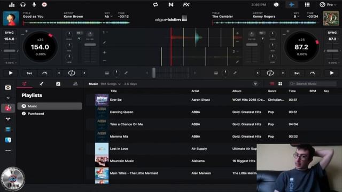This screenshot has width=342, height=192.
Task: Double deck 1 loop length arrow
Action: [84, 73]
